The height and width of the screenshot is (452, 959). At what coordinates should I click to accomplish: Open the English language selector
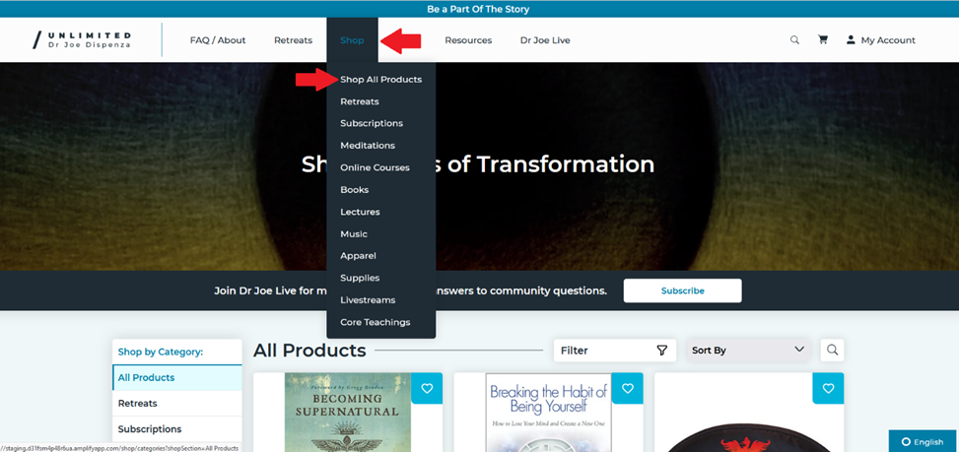923,441
